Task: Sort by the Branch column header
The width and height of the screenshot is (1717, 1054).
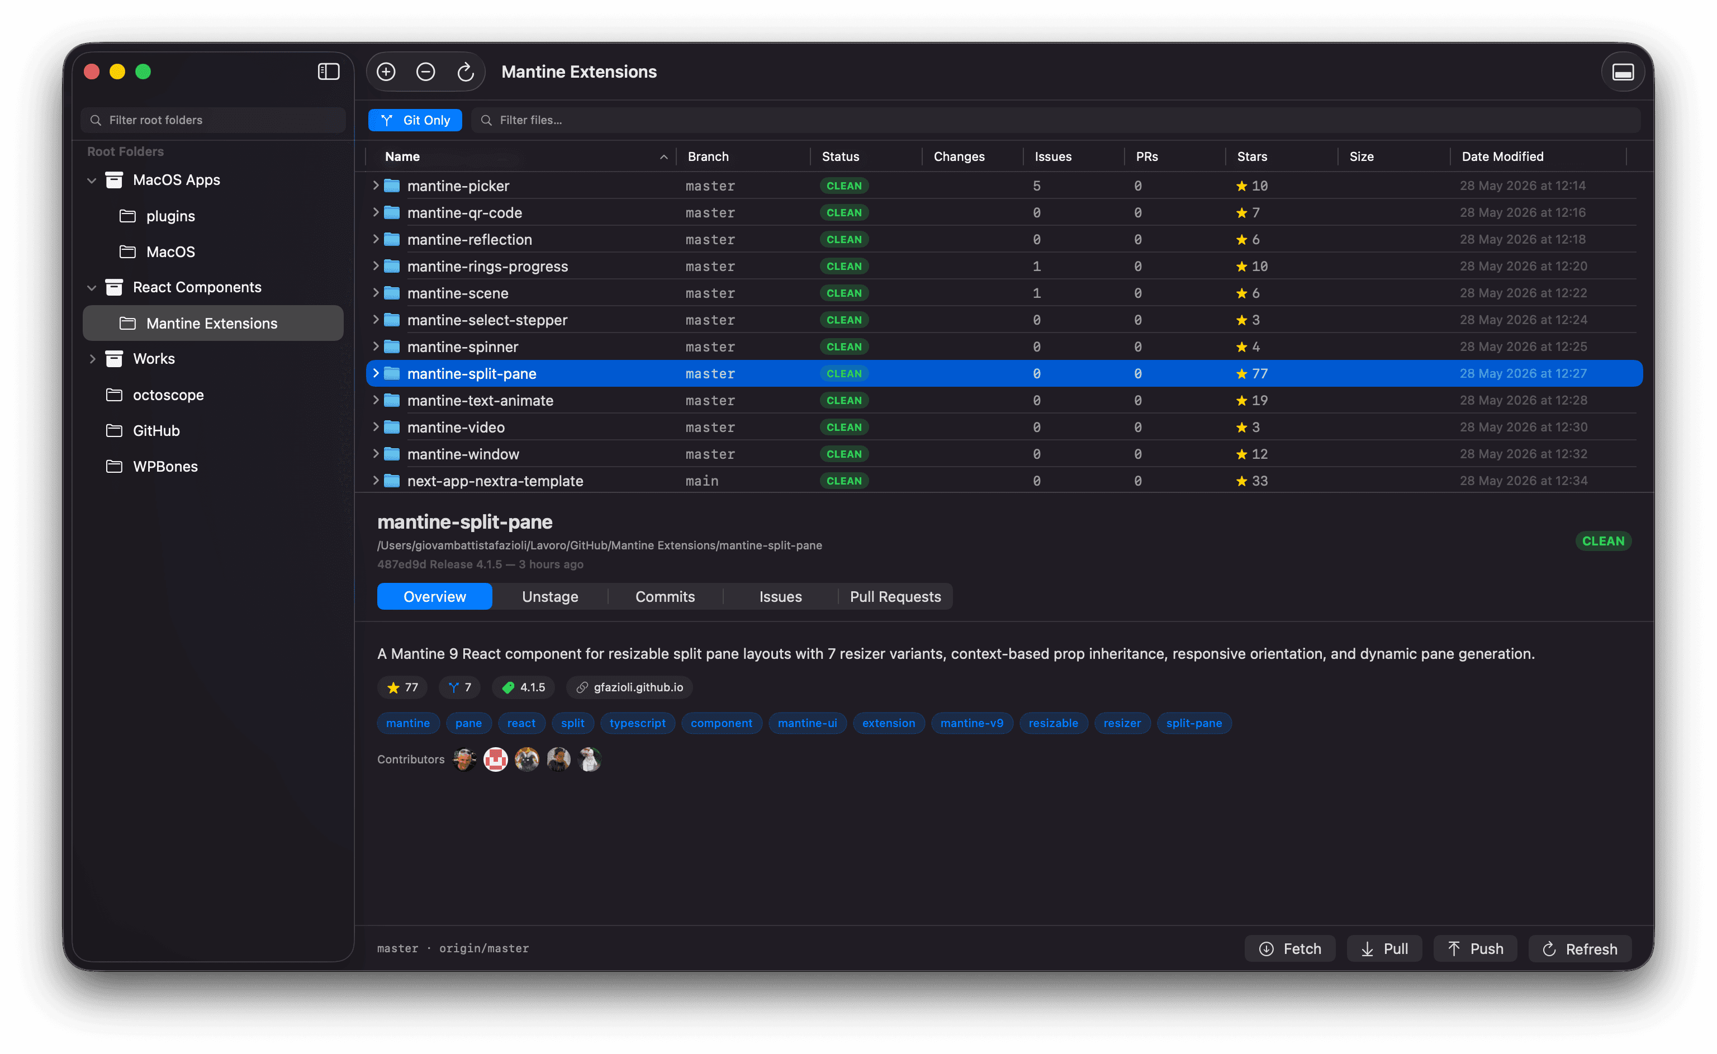Action: coord(708,157)
